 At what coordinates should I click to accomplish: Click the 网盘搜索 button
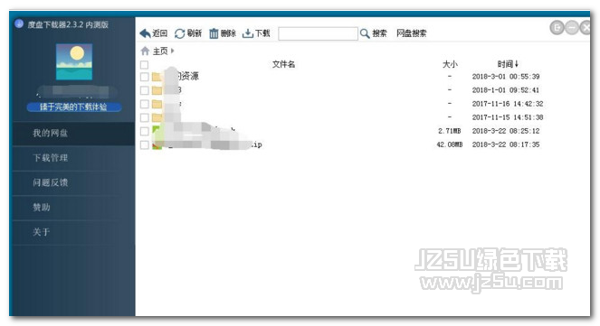pos(412,33)
